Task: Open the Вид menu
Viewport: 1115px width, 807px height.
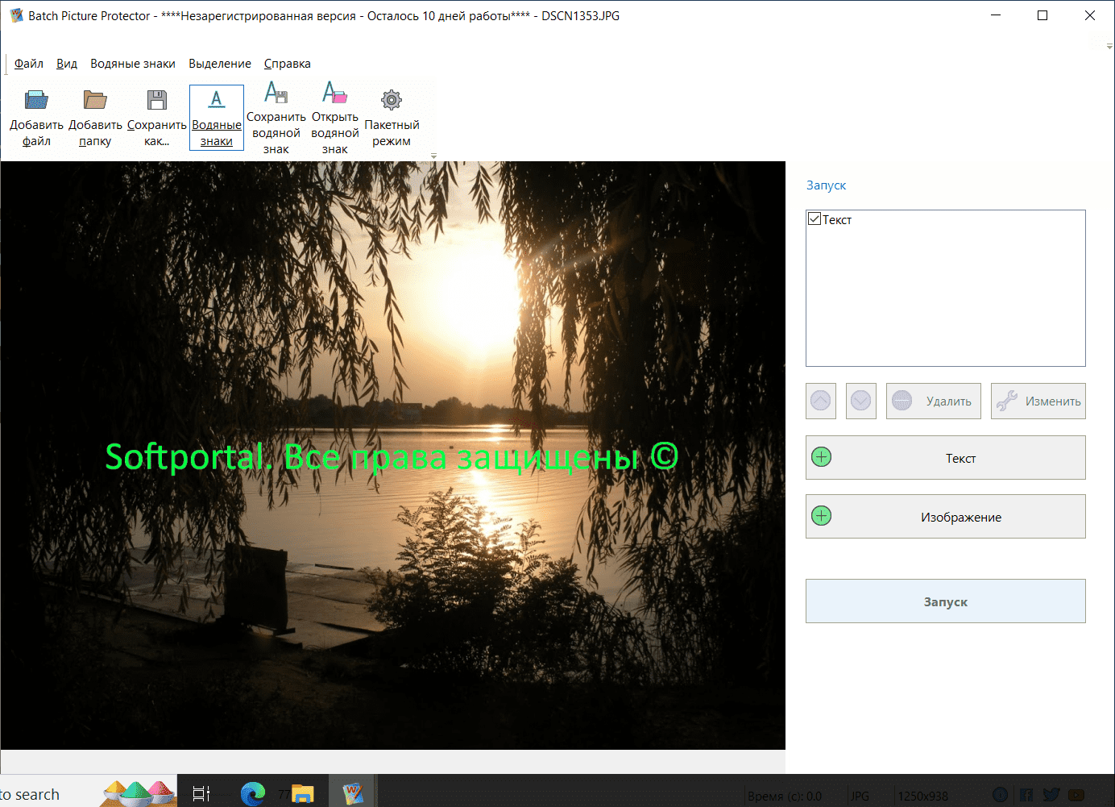Action: click(67, 64)
